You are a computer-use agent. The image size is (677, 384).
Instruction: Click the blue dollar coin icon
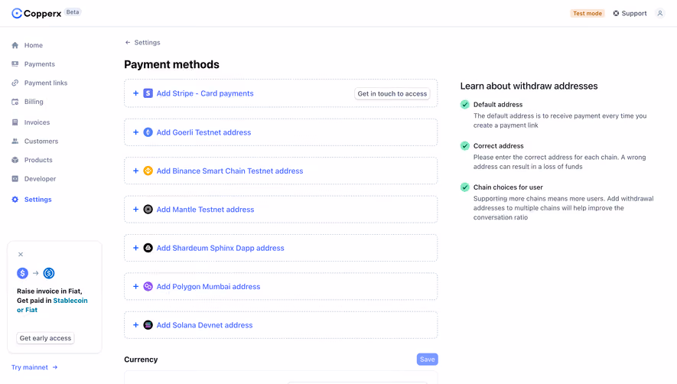[22, 273]
